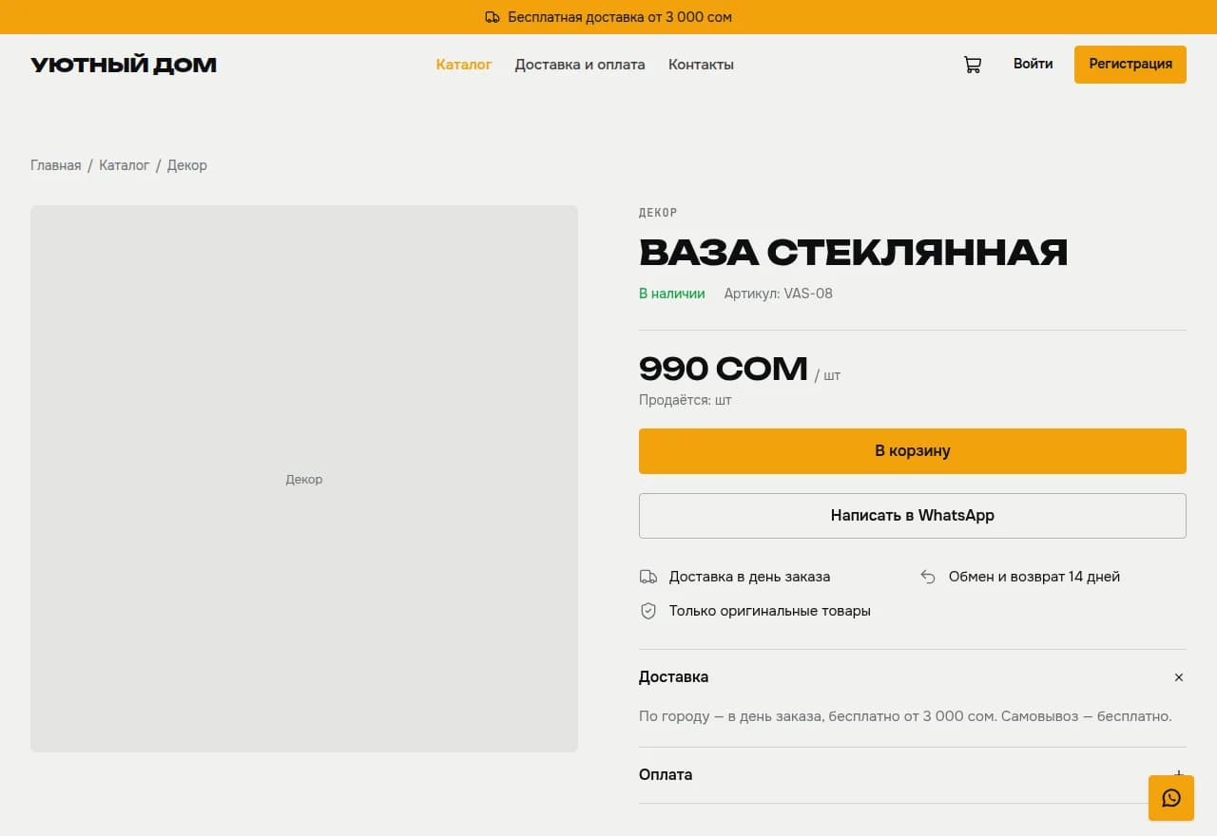Click the delivery truck icon in top banner

493,17
